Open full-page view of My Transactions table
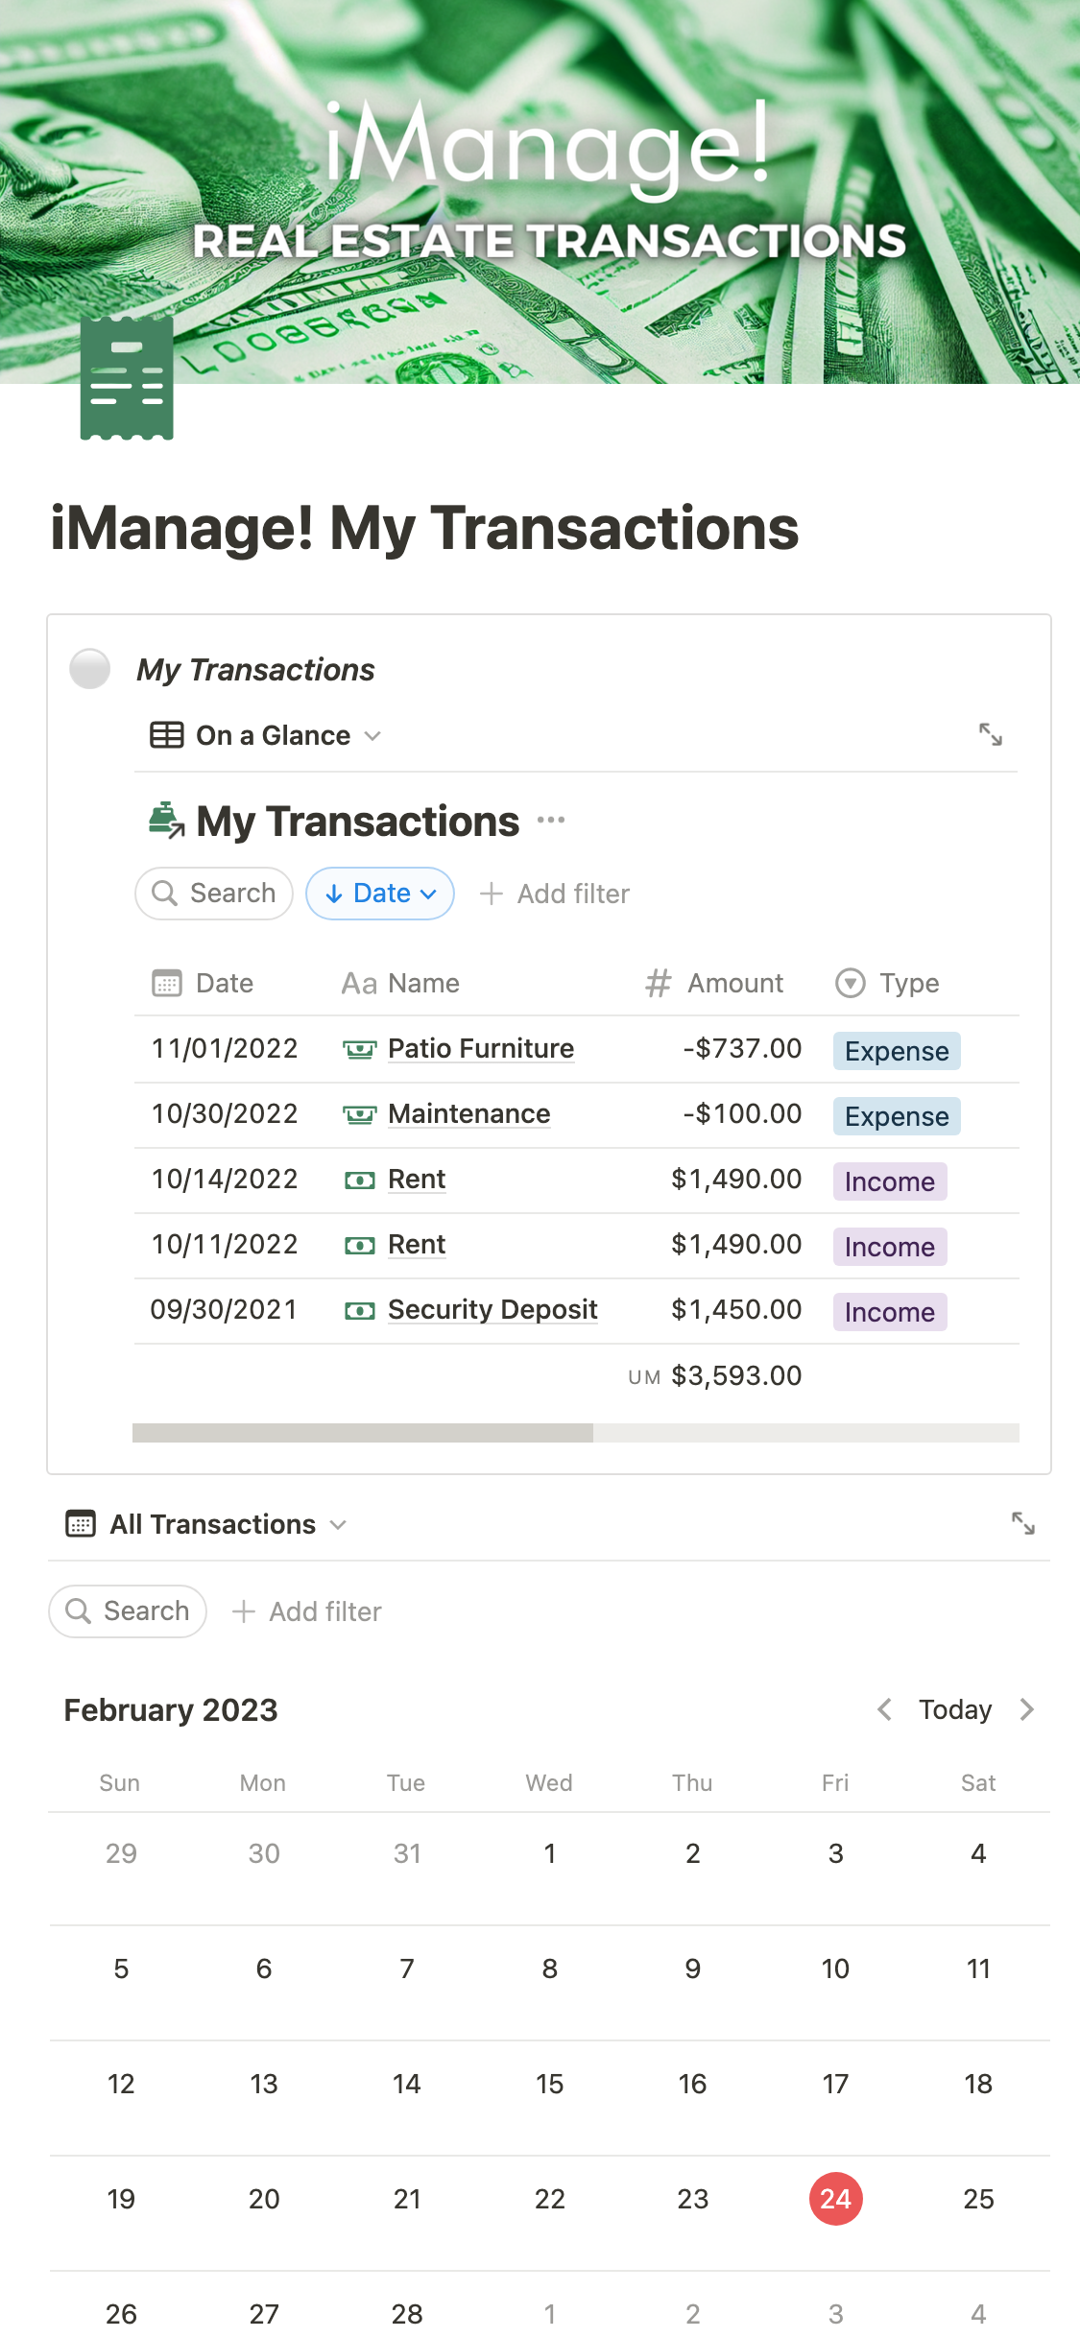 [x=990, y=735]
